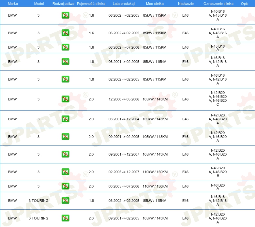The width and height of the screenshot is (255, 227).
Task: Click petrol fuel icon in 03.2005 -> 07.2006 row
Action: coord(65,186)
